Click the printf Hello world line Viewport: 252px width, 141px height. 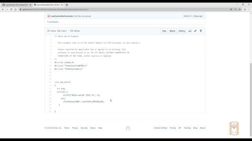82,95
